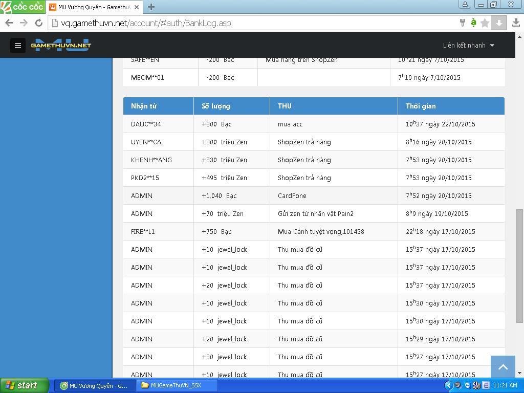This screenshot has height=393, width=524.
Task: Click the Vietnamese typing 'à' icon
Action: click(473, 23)
